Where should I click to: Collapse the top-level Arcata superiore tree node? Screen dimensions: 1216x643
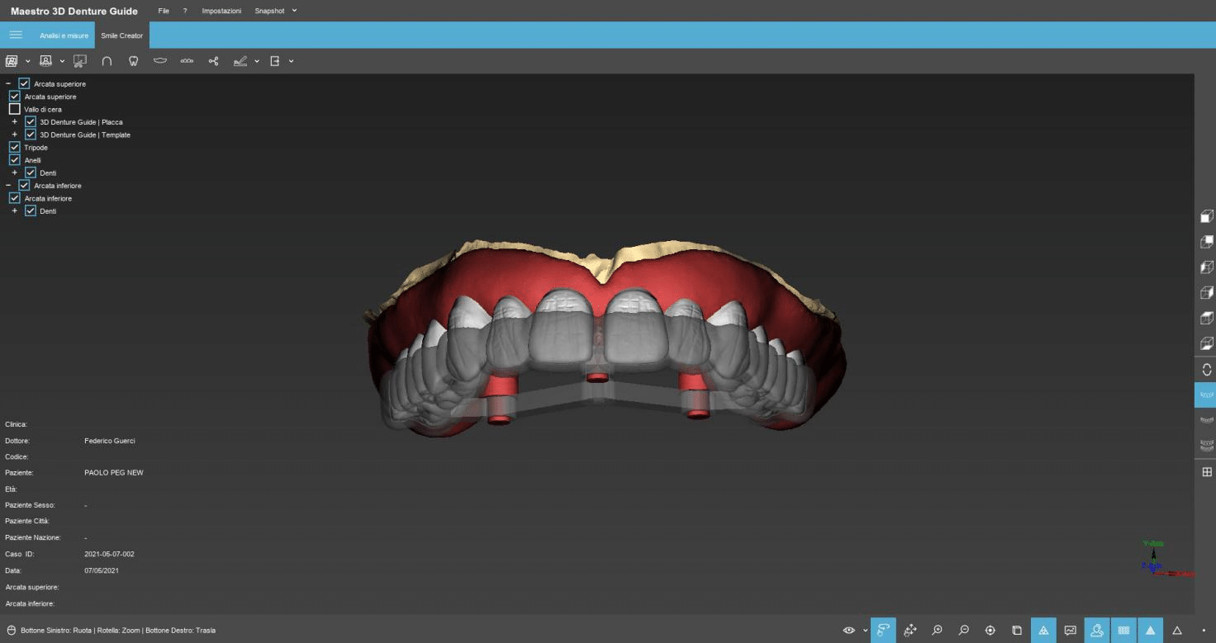(x=8, y=83)
